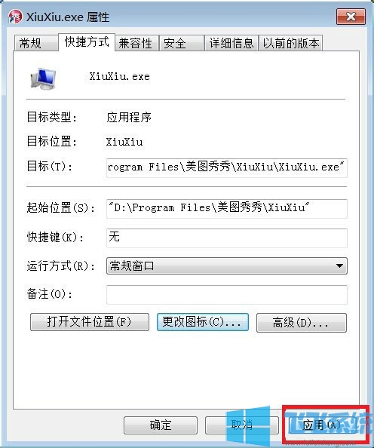Focus the 快捷键(K) shortcut key field
Image resolution: width=374 pixels, height=448 pixels.
227,238
